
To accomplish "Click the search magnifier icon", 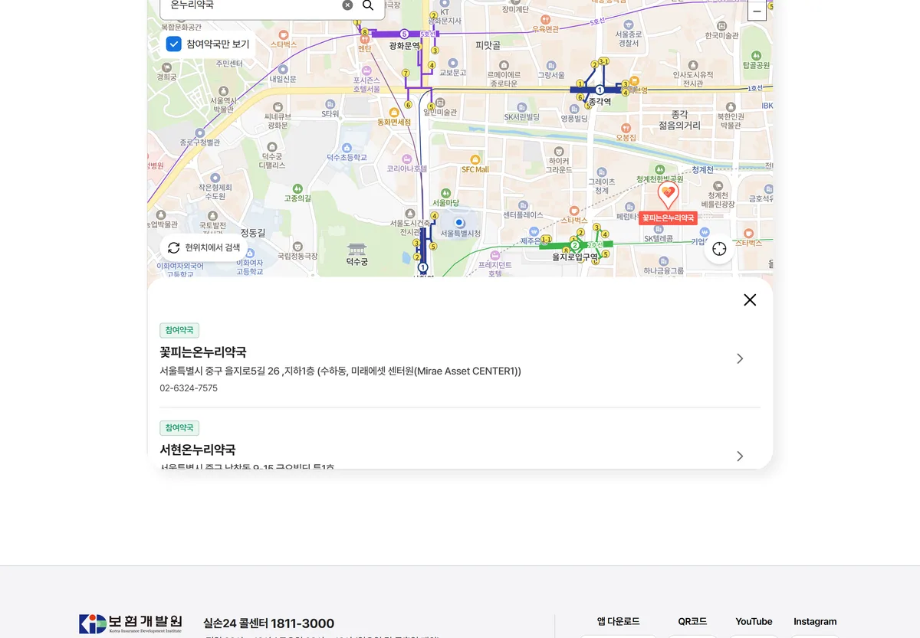I will coord(368,5).
